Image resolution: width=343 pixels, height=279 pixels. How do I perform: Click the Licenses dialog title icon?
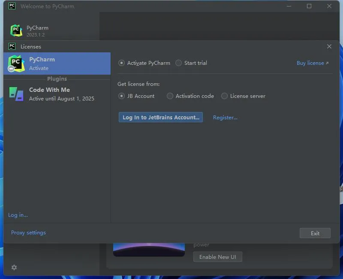(x=12, y=46)
